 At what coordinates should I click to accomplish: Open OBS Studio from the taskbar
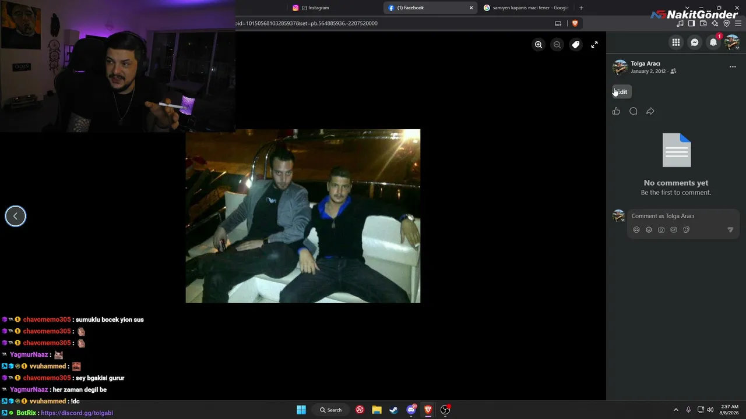point(445,410)
